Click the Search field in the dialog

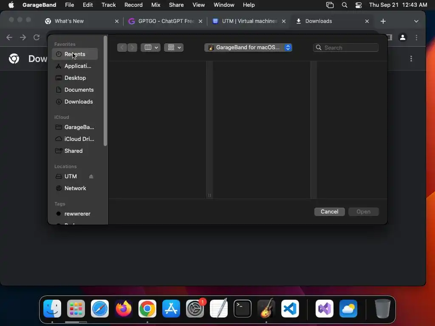point(346,48)
